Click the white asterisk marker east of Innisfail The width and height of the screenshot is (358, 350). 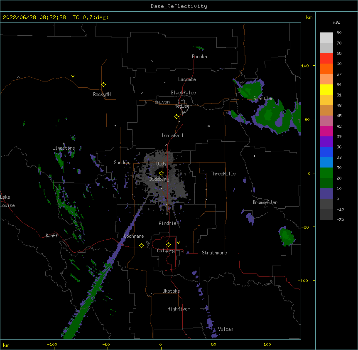coord(208,126)
